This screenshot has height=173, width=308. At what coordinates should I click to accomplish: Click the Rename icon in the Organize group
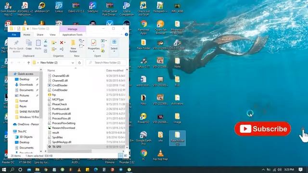[62, 49]
